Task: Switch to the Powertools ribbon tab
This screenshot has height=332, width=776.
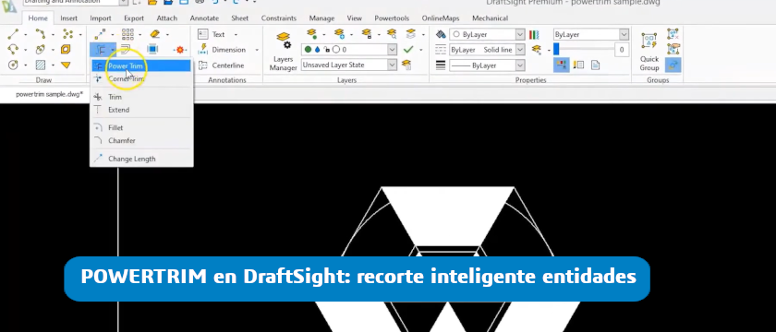Action: (392, 18)
